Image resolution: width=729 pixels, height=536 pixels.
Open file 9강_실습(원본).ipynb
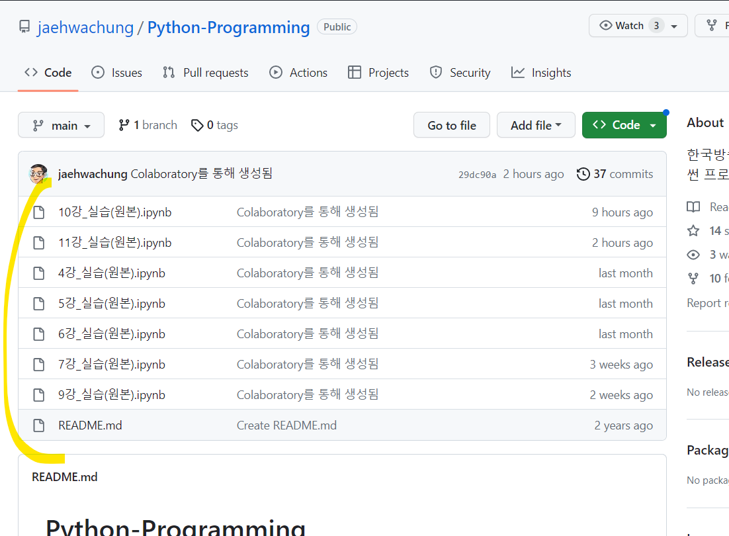click(x=112, y=394)
